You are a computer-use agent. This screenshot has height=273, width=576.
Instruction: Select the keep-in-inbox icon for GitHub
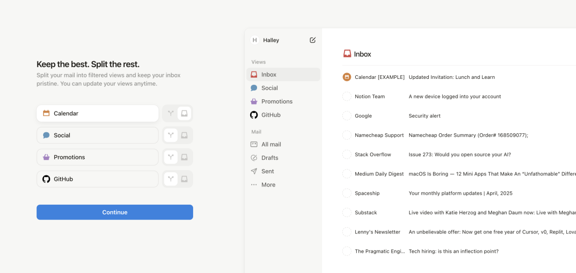pyautogui.click(x=185, y=179)
